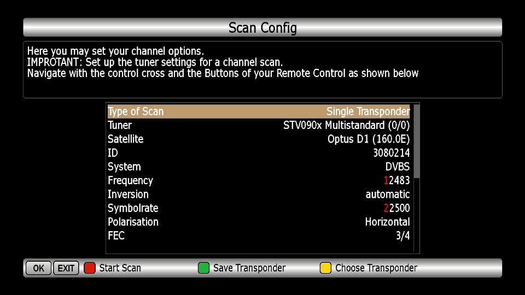Click the Save Transponder label
The width and height of the screenshot is (525, 295).
(249, 268)
